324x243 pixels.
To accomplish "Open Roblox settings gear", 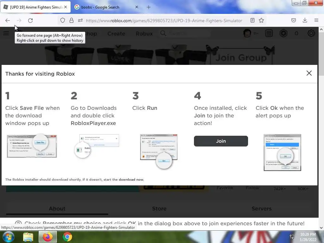I will point(311,33).
